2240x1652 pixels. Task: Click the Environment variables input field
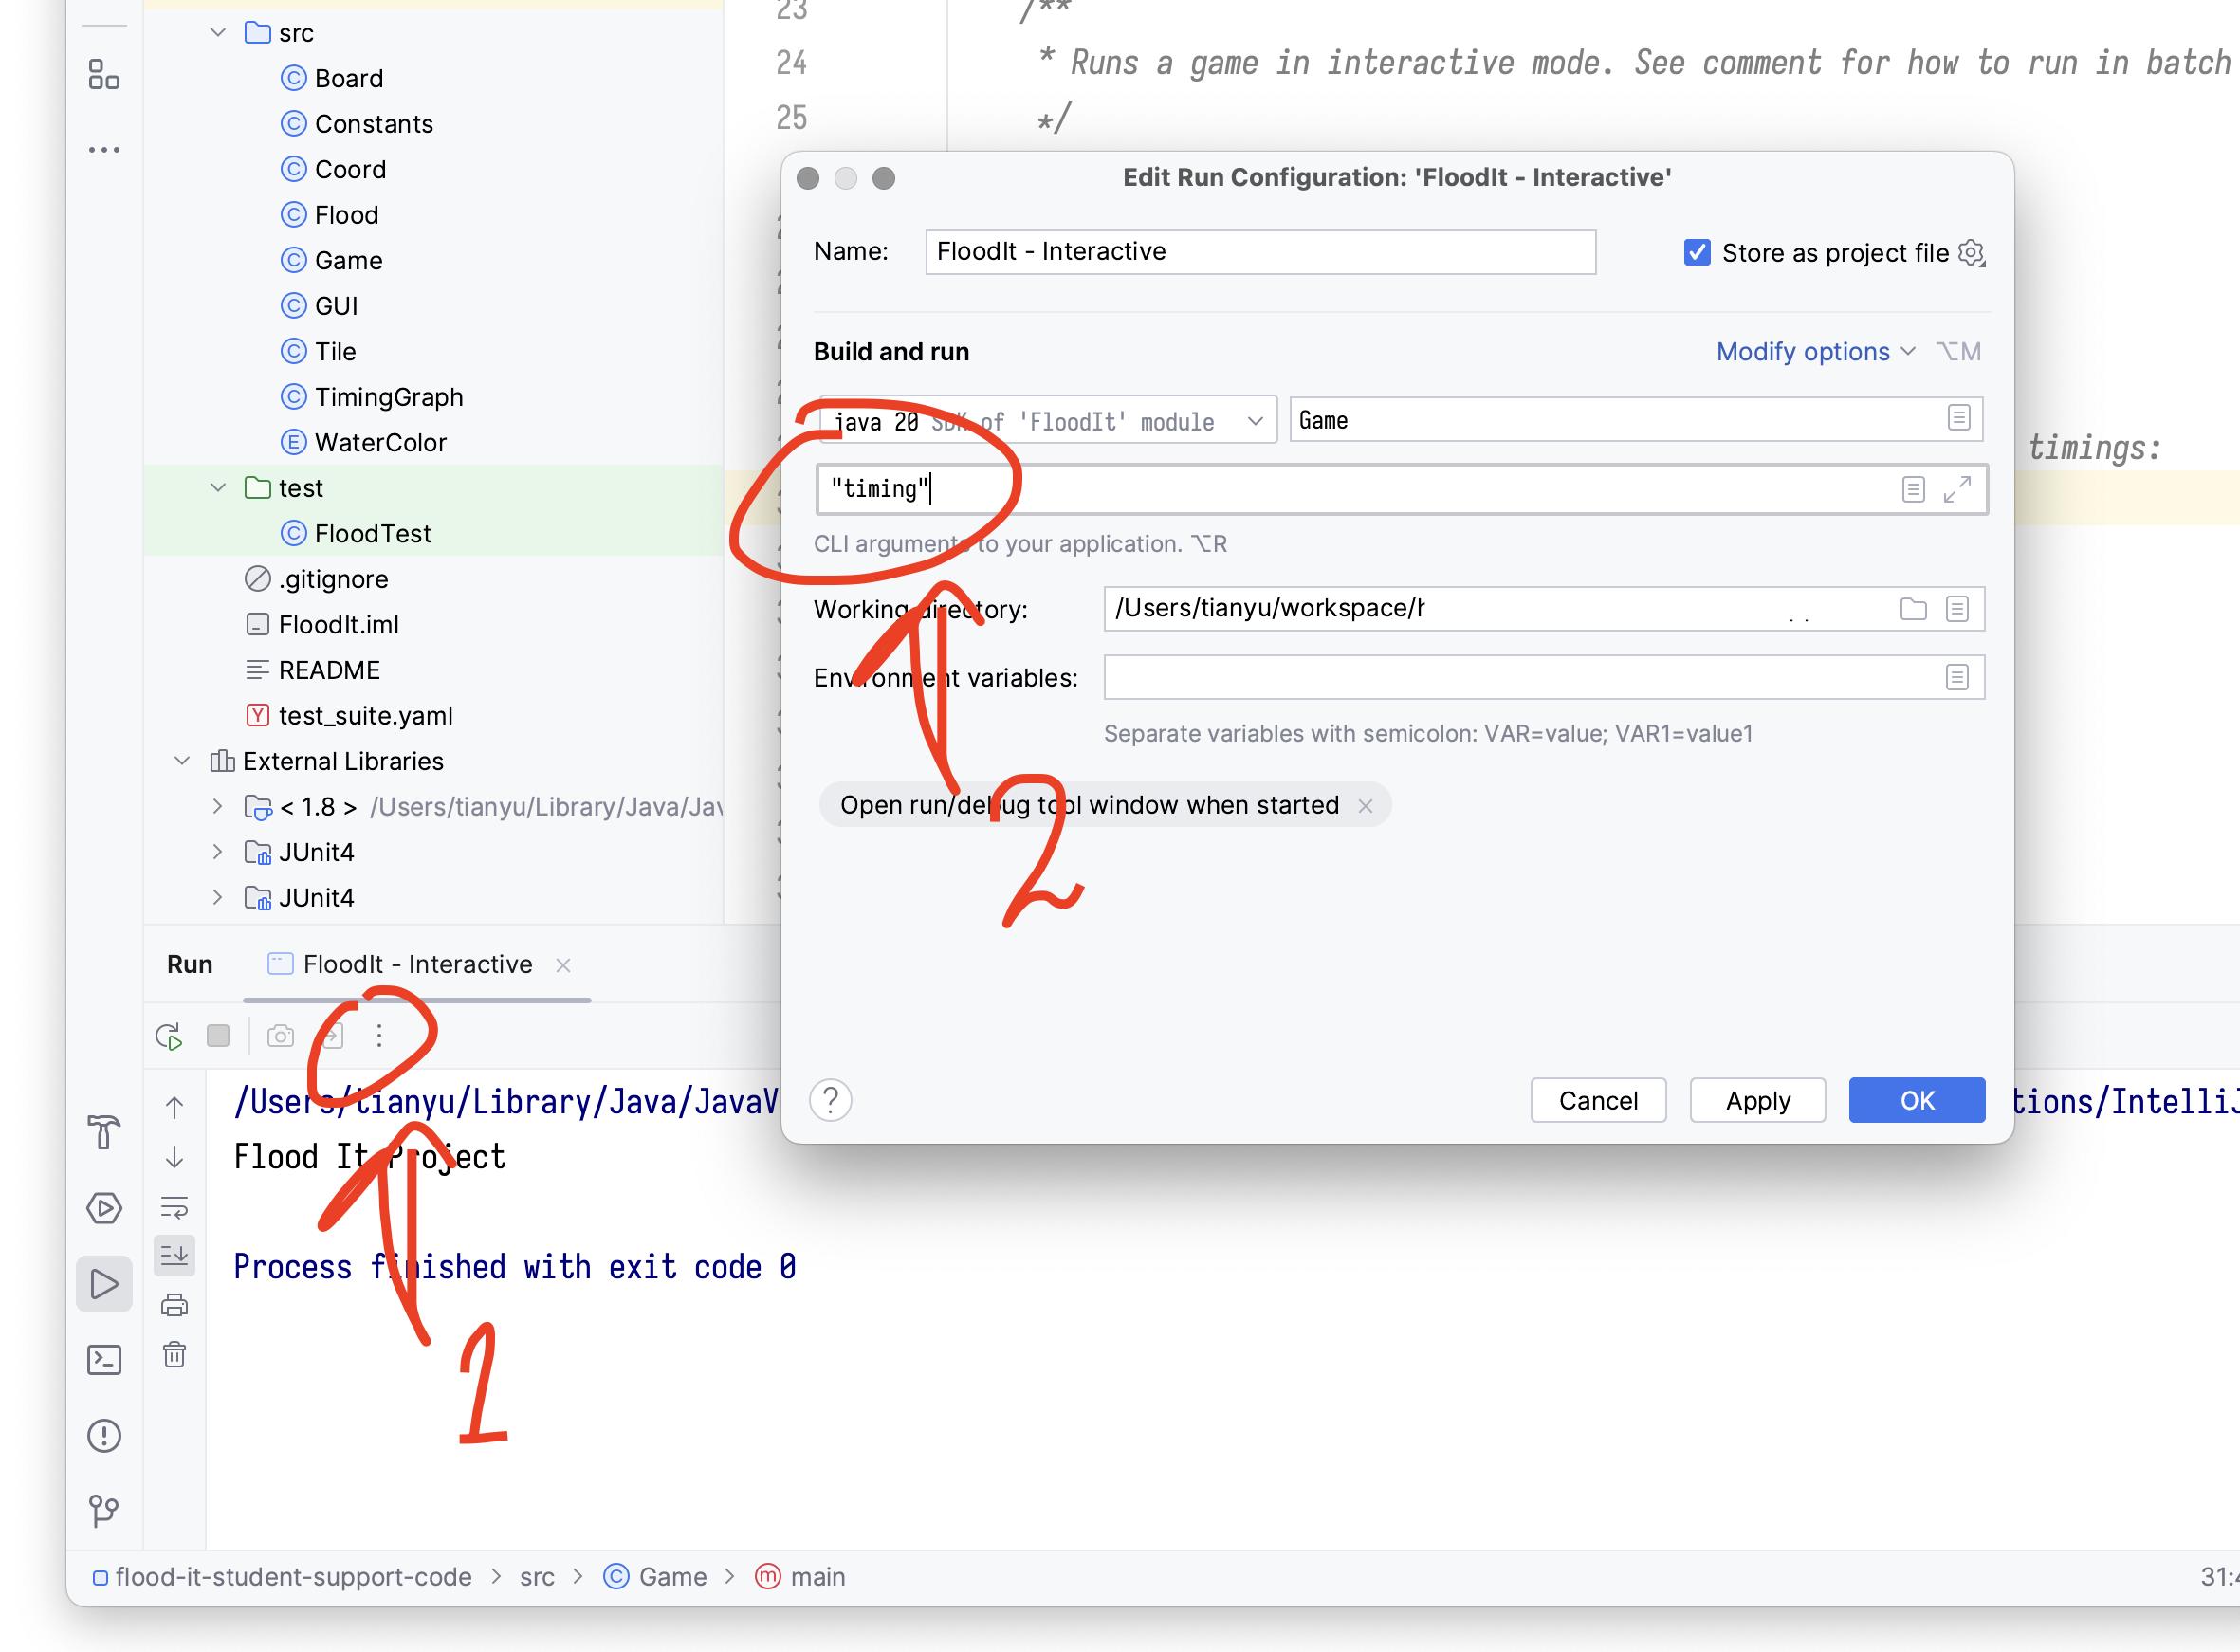coord(1543,678)
